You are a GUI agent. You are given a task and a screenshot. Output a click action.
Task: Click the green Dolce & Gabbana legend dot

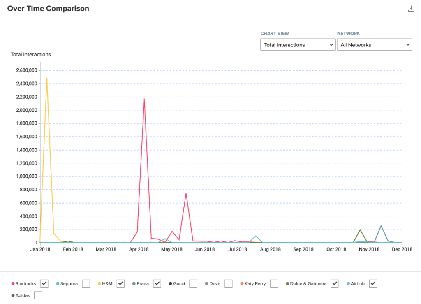(287, 284)
